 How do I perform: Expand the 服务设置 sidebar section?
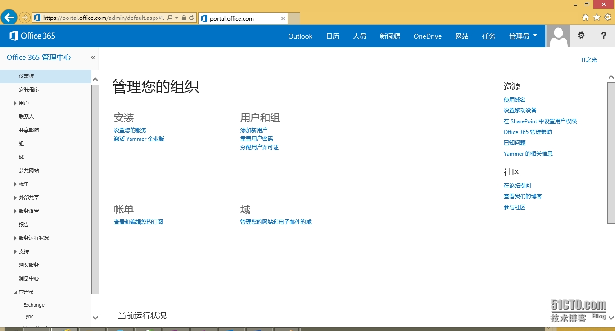(x=15, y=211)
